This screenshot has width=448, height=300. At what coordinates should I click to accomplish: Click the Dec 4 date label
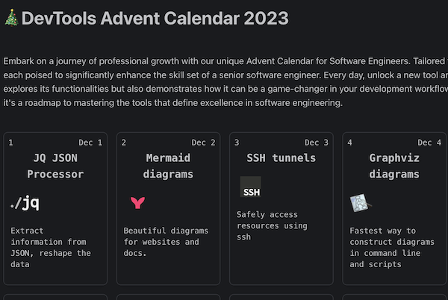[x=429, y=143]
